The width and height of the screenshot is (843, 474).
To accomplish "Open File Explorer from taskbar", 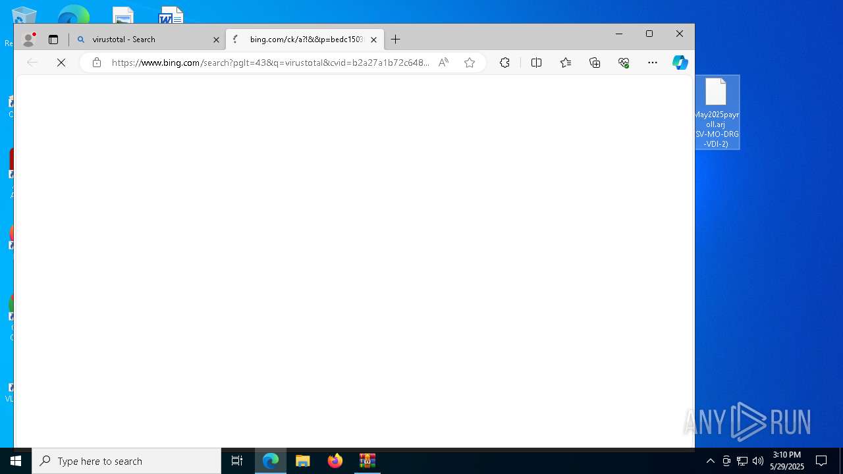I will [303, 461].
